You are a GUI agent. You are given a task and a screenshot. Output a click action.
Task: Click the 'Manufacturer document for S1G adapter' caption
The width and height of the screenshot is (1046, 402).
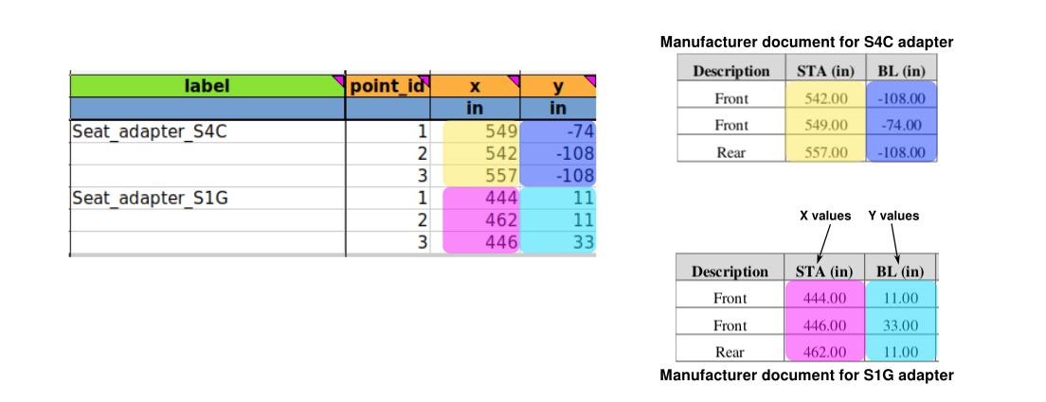click(x=806, y=376)
